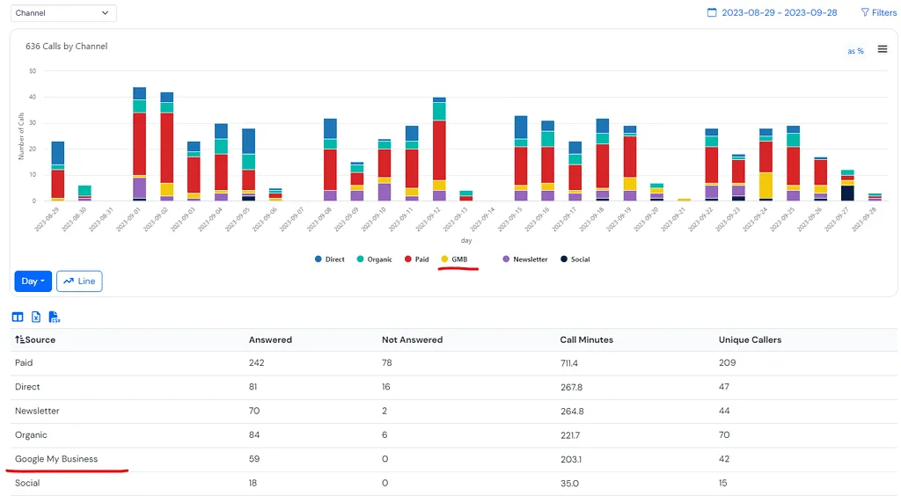This screenshot has width=901, height=496.
Task: Click the yellow GMB segment on 2023-09-24 bar
Action: 765,185
